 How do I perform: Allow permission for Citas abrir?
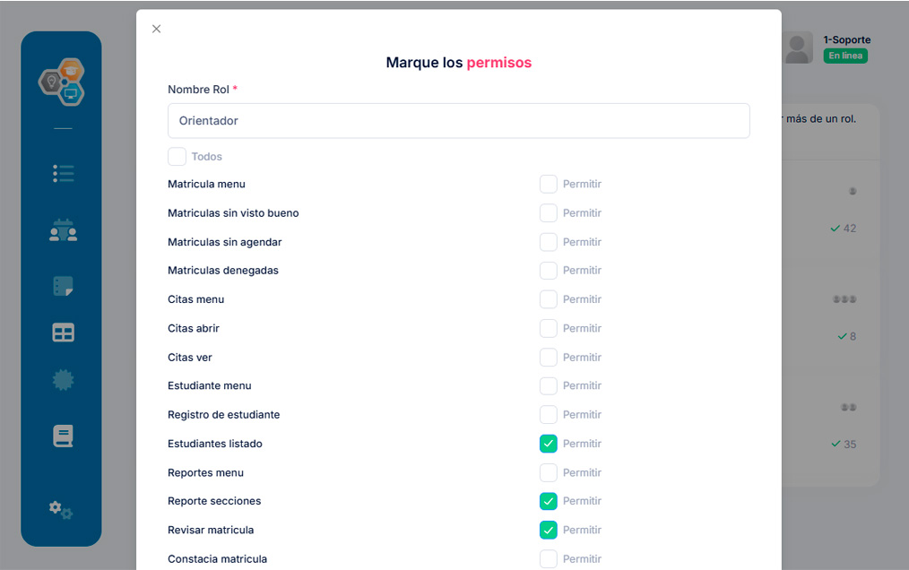click(x=548, y=328)
